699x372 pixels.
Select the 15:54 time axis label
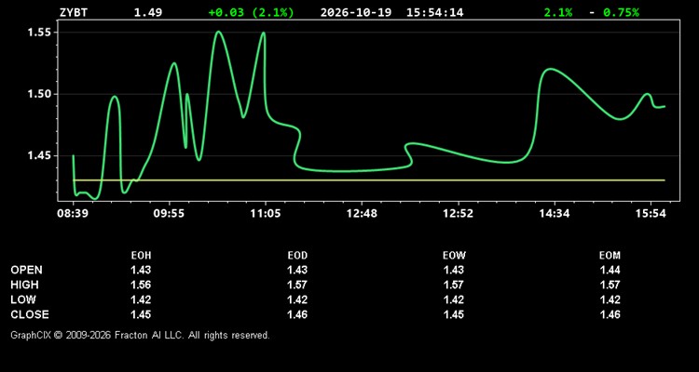(651, 213)
